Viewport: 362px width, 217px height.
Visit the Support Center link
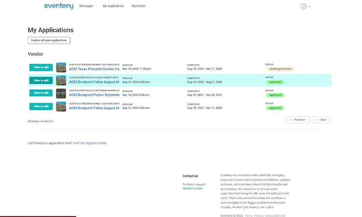pyautogui.click(x=90, y=143)
